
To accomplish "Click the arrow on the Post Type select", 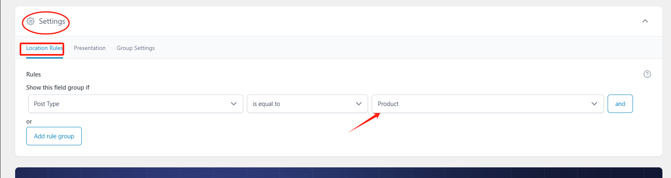I will click(x=234, y=104).
